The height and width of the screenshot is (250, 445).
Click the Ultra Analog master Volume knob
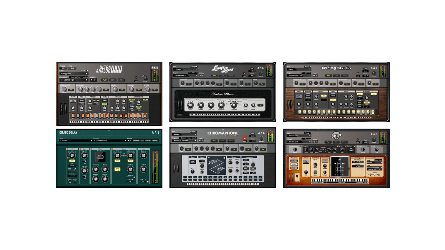[145, 77]
